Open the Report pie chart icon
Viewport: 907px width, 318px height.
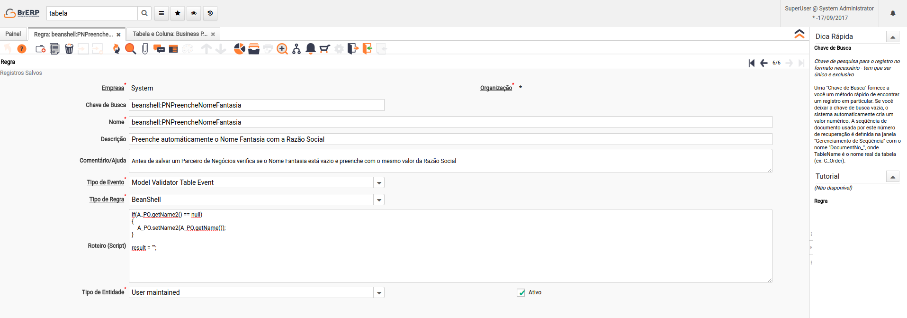coord(240,49)
